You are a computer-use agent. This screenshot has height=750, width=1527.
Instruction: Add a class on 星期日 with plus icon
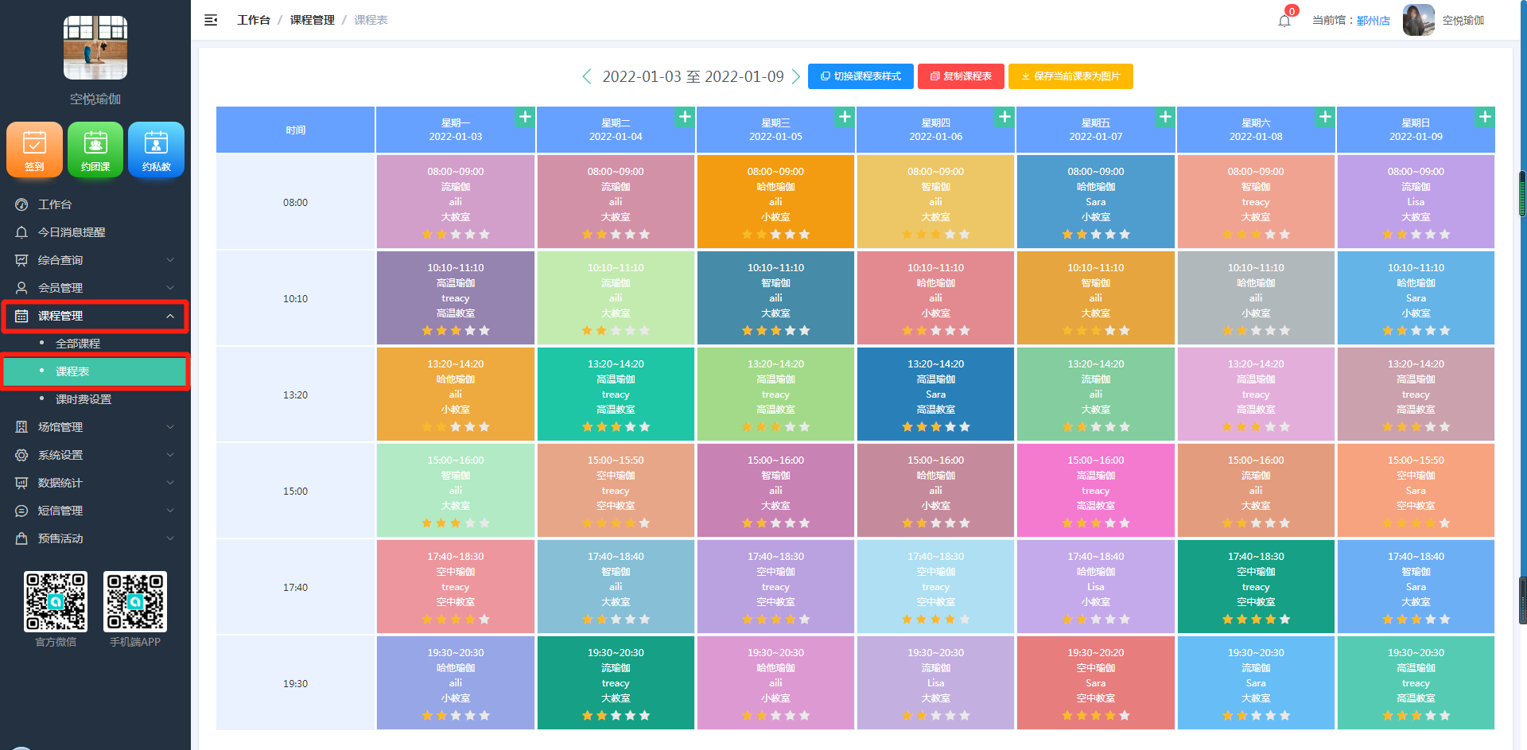coord(1485,117)
